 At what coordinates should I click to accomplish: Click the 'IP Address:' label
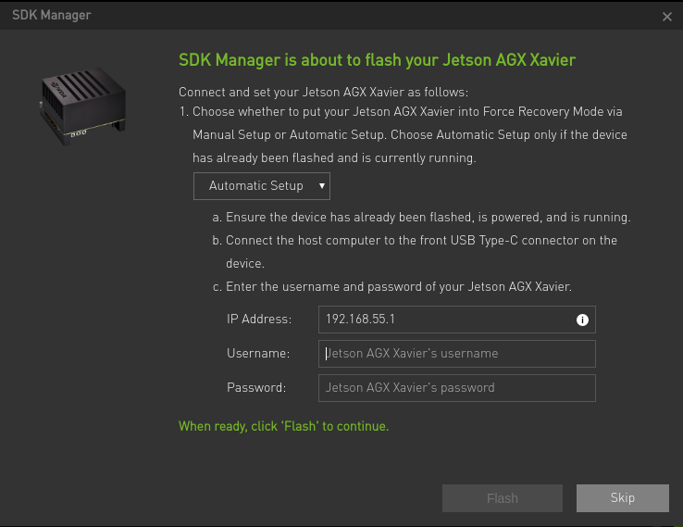[259, 320]
